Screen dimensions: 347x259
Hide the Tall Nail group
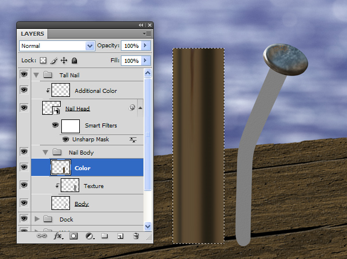point(24,74)
